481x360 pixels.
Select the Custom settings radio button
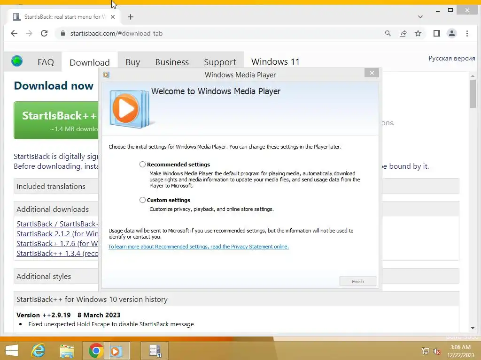tap(142, 200)
